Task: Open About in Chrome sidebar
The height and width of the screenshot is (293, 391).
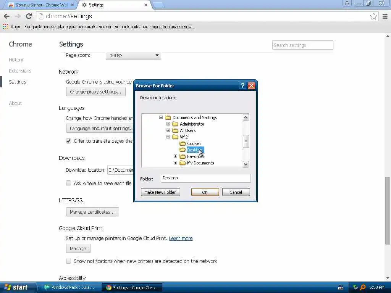Action: [x=15, y=103]
